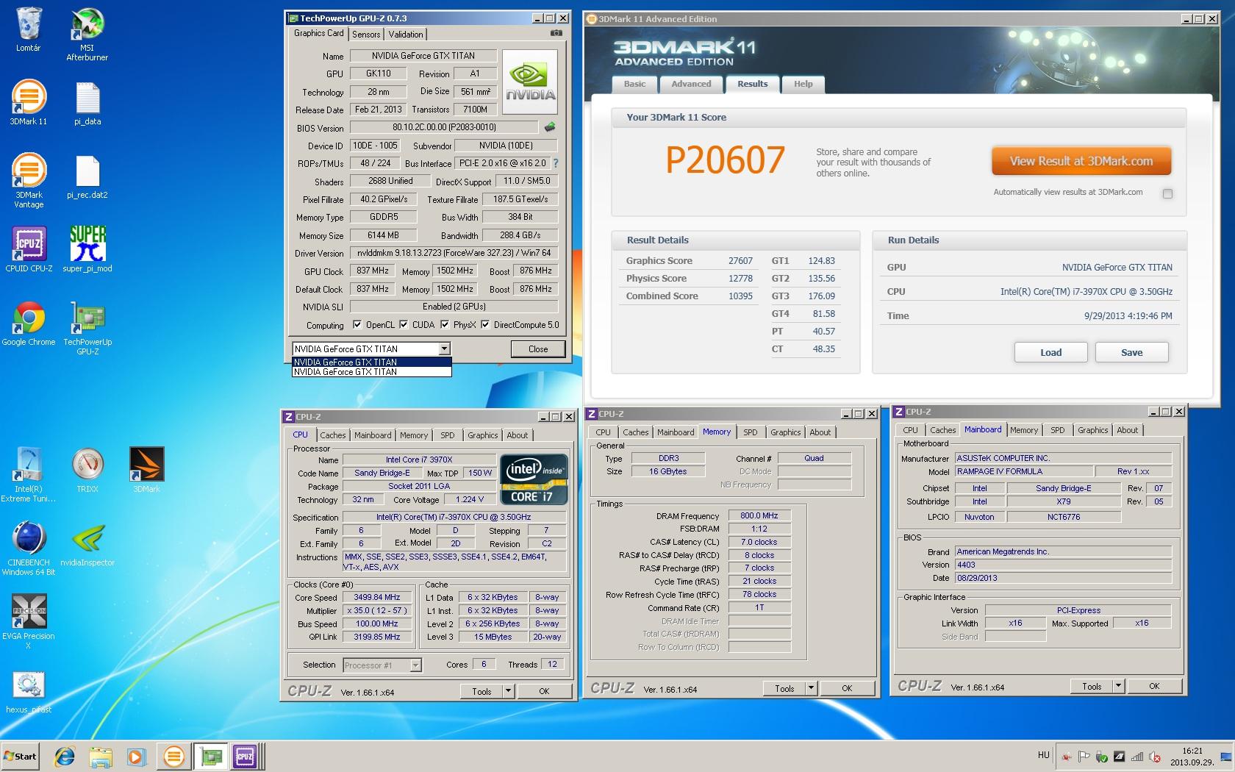This screenshot has height=772, width=1235.
Task: Toggle the CUDA checkbox in GPU-Z
Action: (x=404, y=324)
